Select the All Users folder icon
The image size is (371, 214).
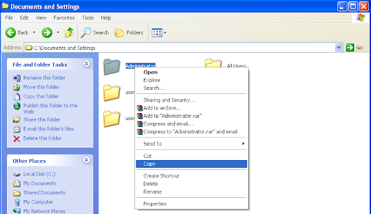tap(213, 63)
